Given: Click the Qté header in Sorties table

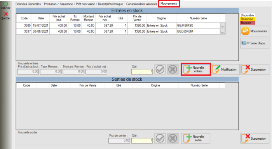Looking at the screenshot, I should 119,85.
